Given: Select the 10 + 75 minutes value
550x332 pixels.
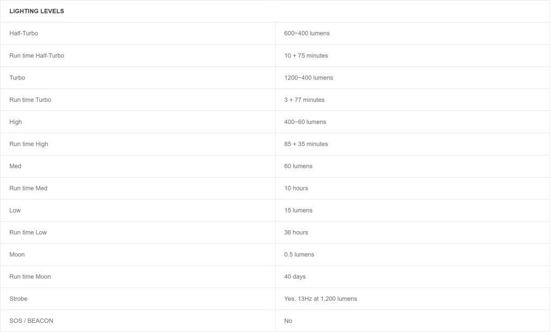Looking at the screenshot, I should pyautogui.click(x=306, y=56).
